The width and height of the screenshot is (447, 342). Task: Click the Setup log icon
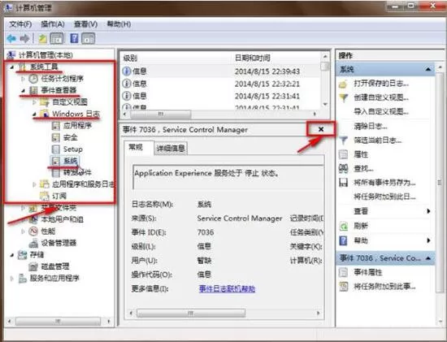55,149
